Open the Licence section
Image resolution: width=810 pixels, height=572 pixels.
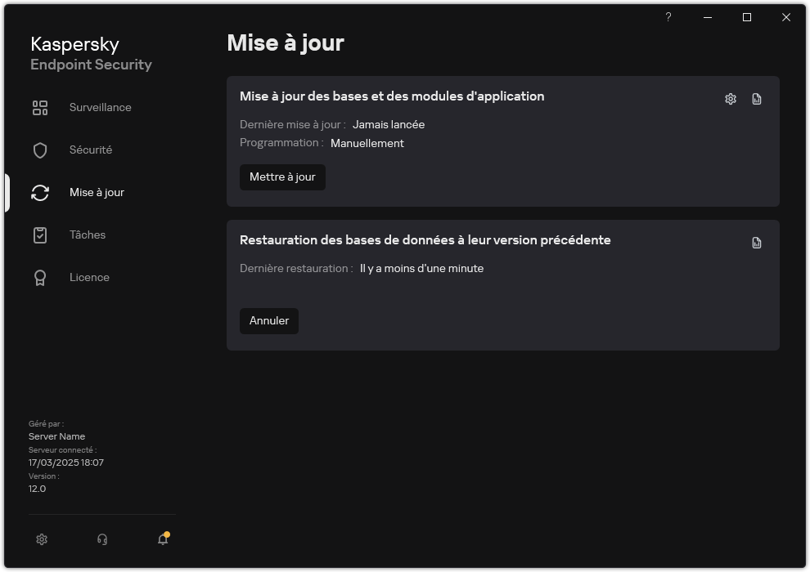[x=89, y=278]
